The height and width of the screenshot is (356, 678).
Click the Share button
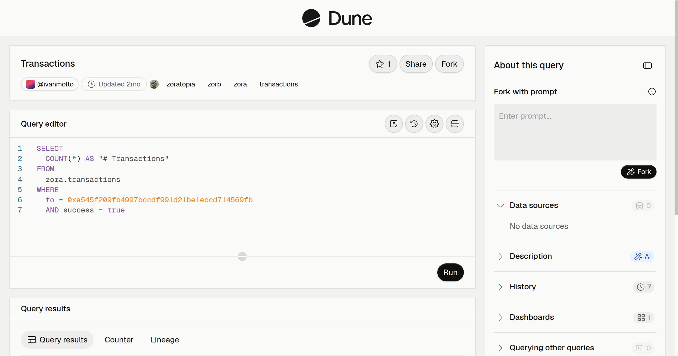[416, 64]
